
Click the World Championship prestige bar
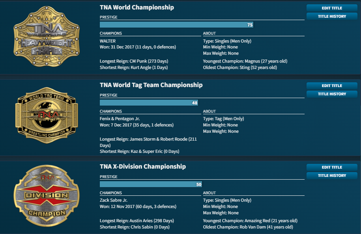[176, 25]
